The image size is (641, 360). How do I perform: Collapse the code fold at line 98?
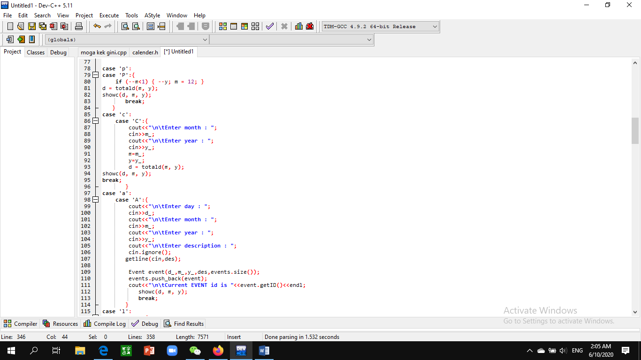click(96, 200)
